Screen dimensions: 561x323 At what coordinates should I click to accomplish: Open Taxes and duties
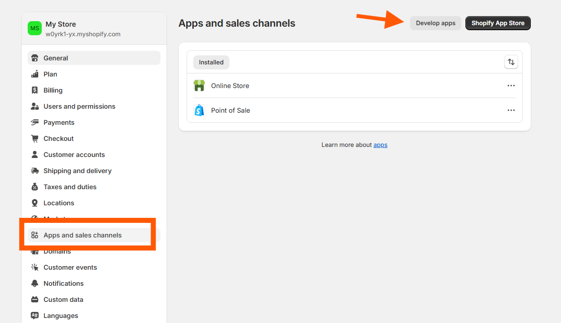point(94,187)
